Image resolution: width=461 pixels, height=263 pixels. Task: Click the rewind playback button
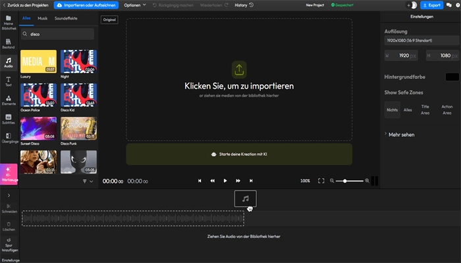pyautogui.click(x=212, y=181)
